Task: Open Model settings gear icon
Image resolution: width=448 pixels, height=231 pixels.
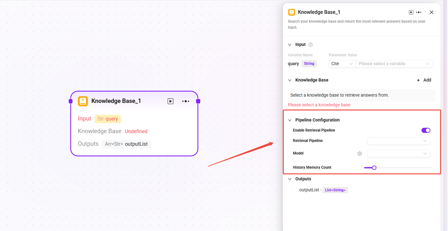Action: coord(360,154)
